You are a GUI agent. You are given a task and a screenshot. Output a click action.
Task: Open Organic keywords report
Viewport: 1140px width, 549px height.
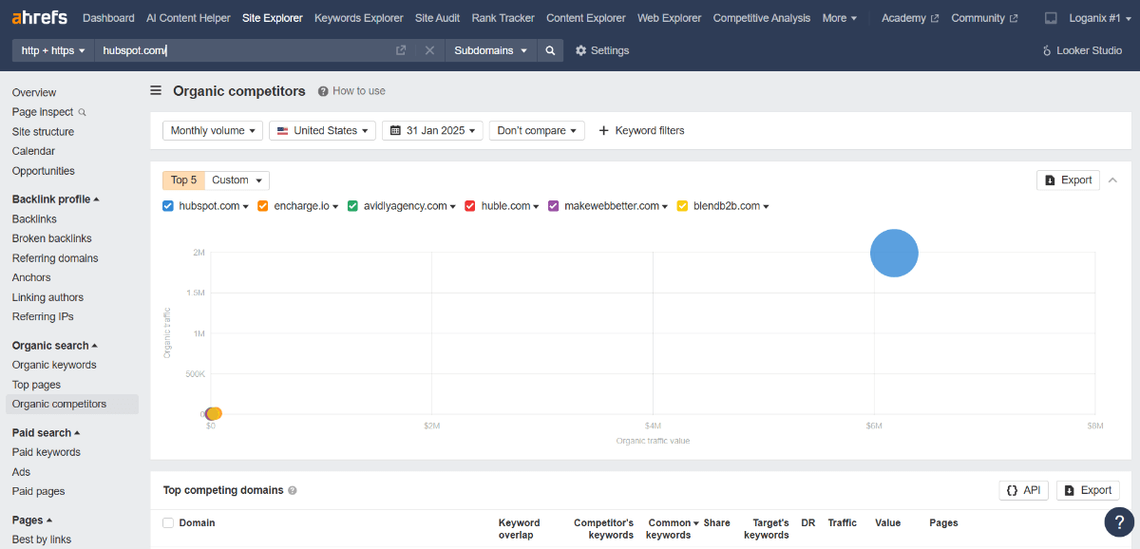[x=54, y=365]
